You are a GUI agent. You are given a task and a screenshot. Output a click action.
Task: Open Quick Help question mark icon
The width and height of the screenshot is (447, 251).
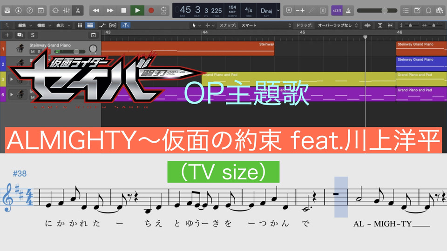[x=30, y=11]
